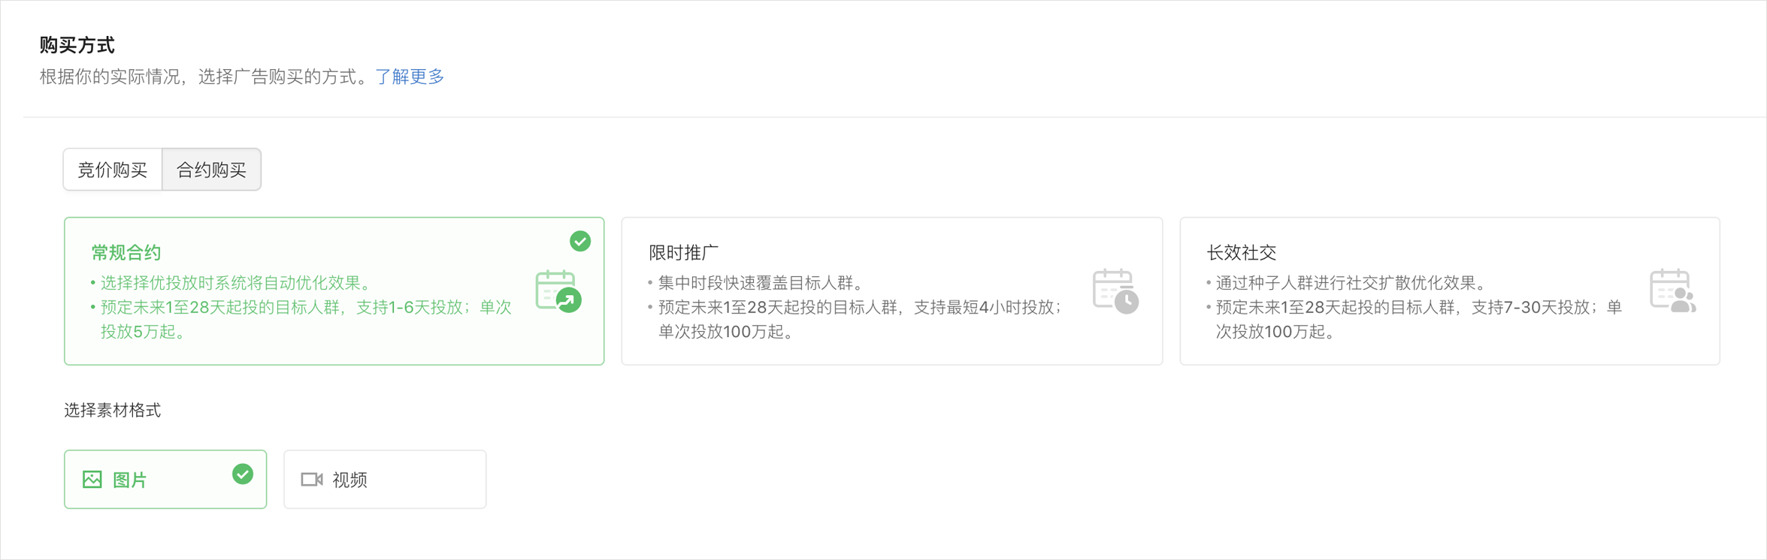The height and width of the screenshot is (560, 1767).
Task: Click the 长效社交 title text
Action: [1242, 253]
